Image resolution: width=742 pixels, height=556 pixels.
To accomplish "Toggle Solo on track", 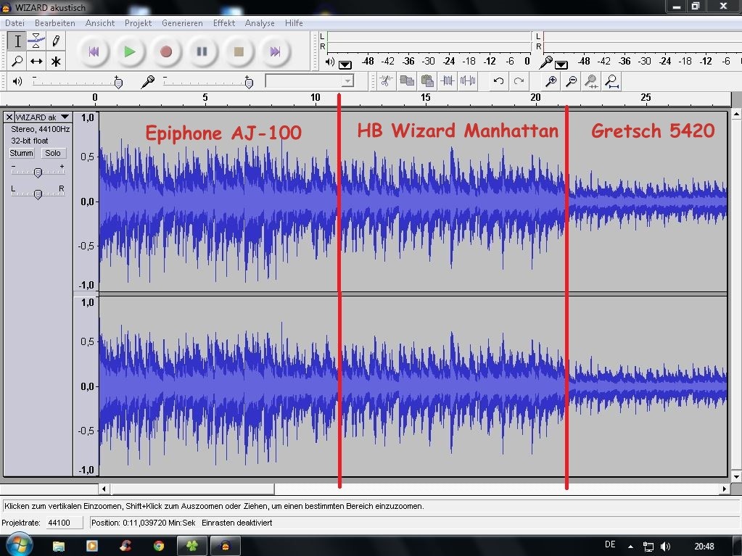I will pyautogui.click(x=52, y=153).
